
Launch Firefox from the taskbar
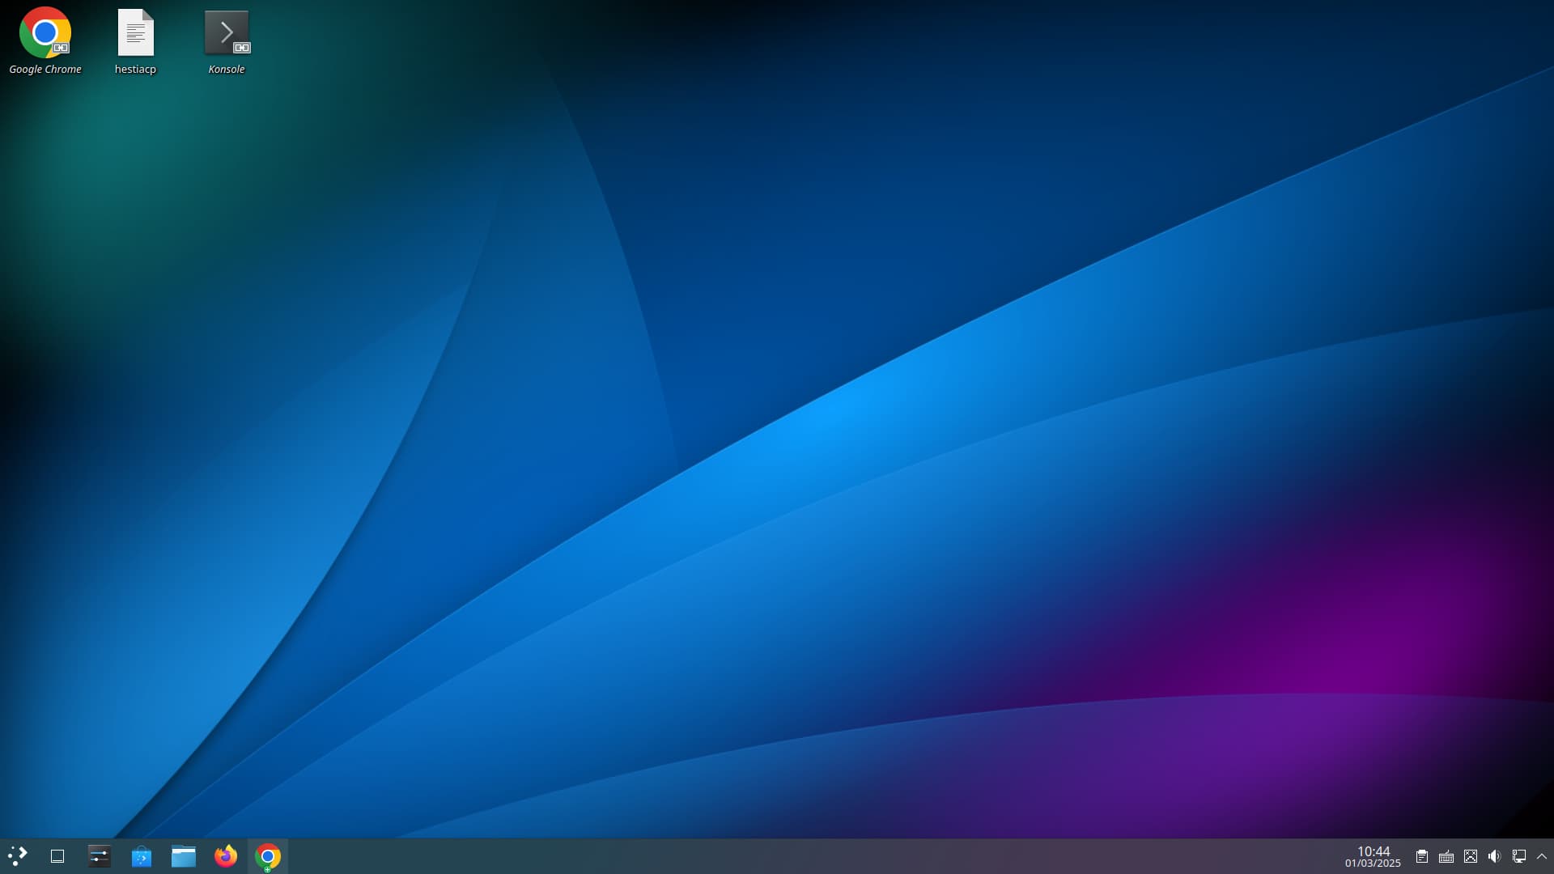click(226, 856)
